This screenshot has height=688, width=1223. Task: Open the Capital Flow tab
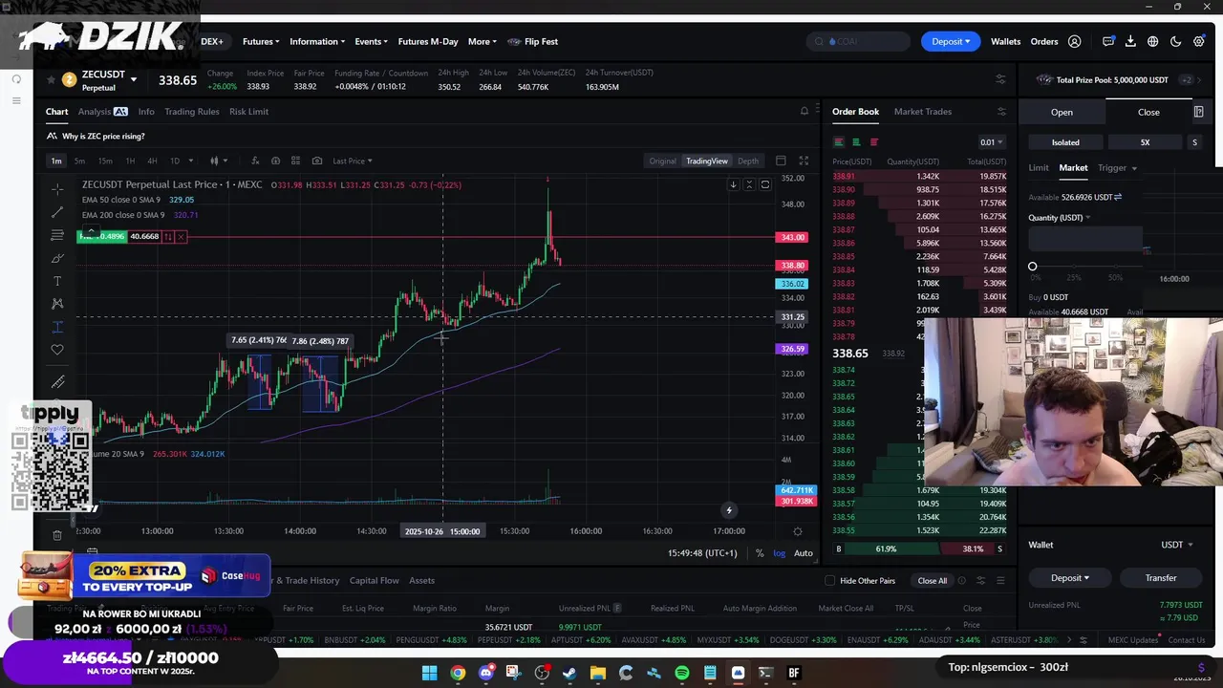[374, 580]
